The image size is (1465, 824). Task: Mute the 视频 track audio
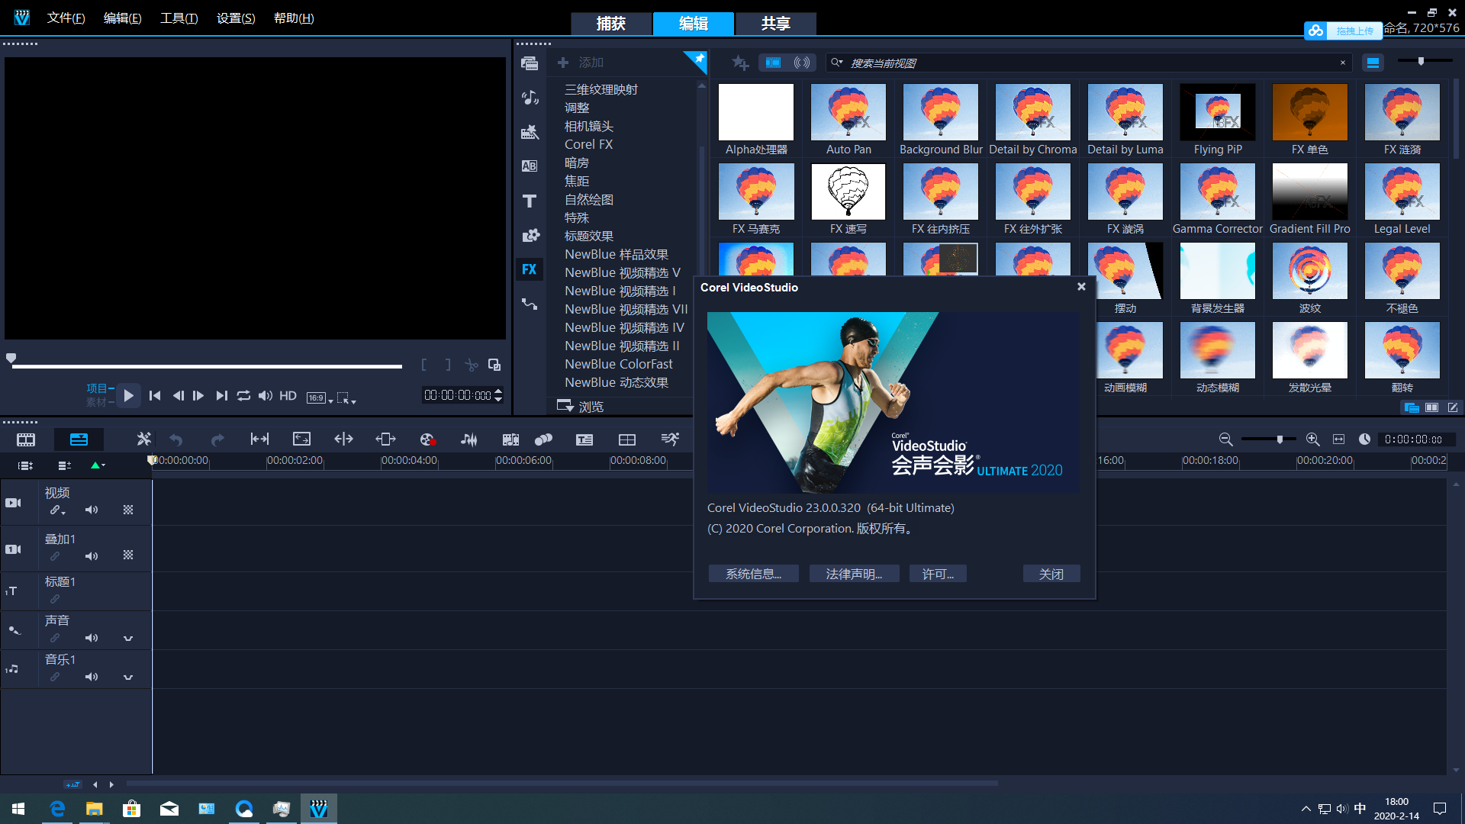(x=92, y=510)
